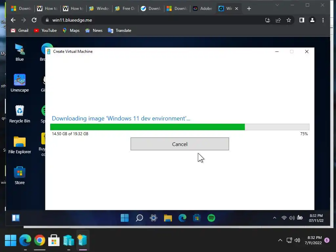Click the 75% progress label
The width and height of the screenshot is (336, 252).
[x=304, y=134]
